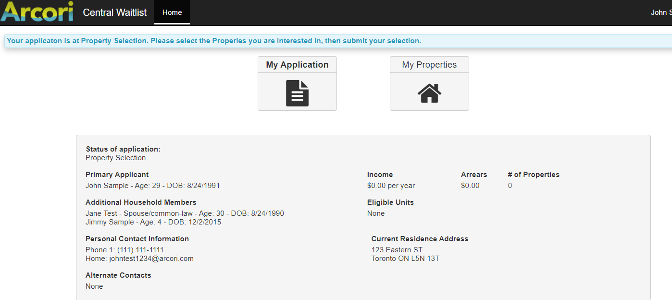Click None under Eligible Units
The height and width of the screenshot is (306, 672).
(x=376, y=213)
